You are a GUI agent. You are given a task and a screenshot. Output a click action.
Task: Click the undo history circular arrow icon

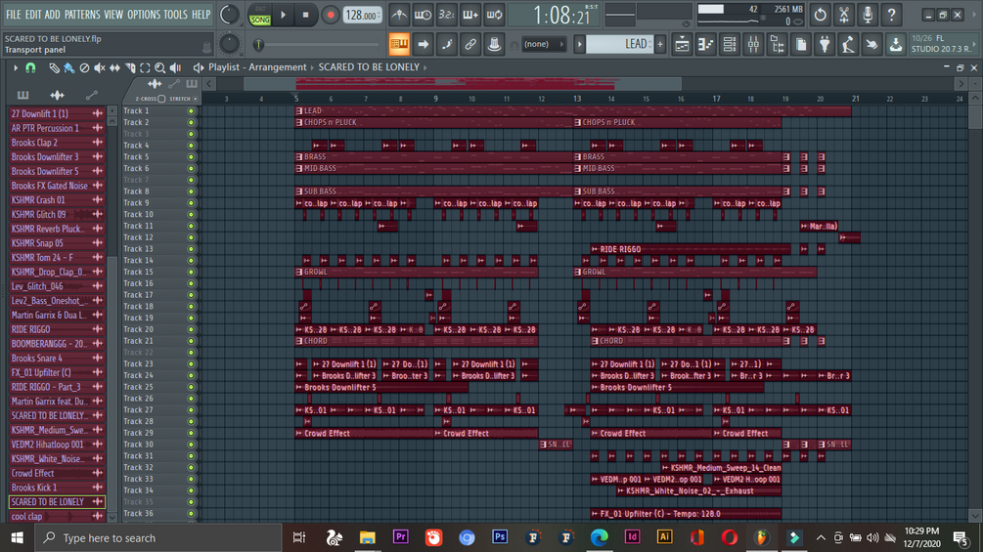[x=820, y=15]
